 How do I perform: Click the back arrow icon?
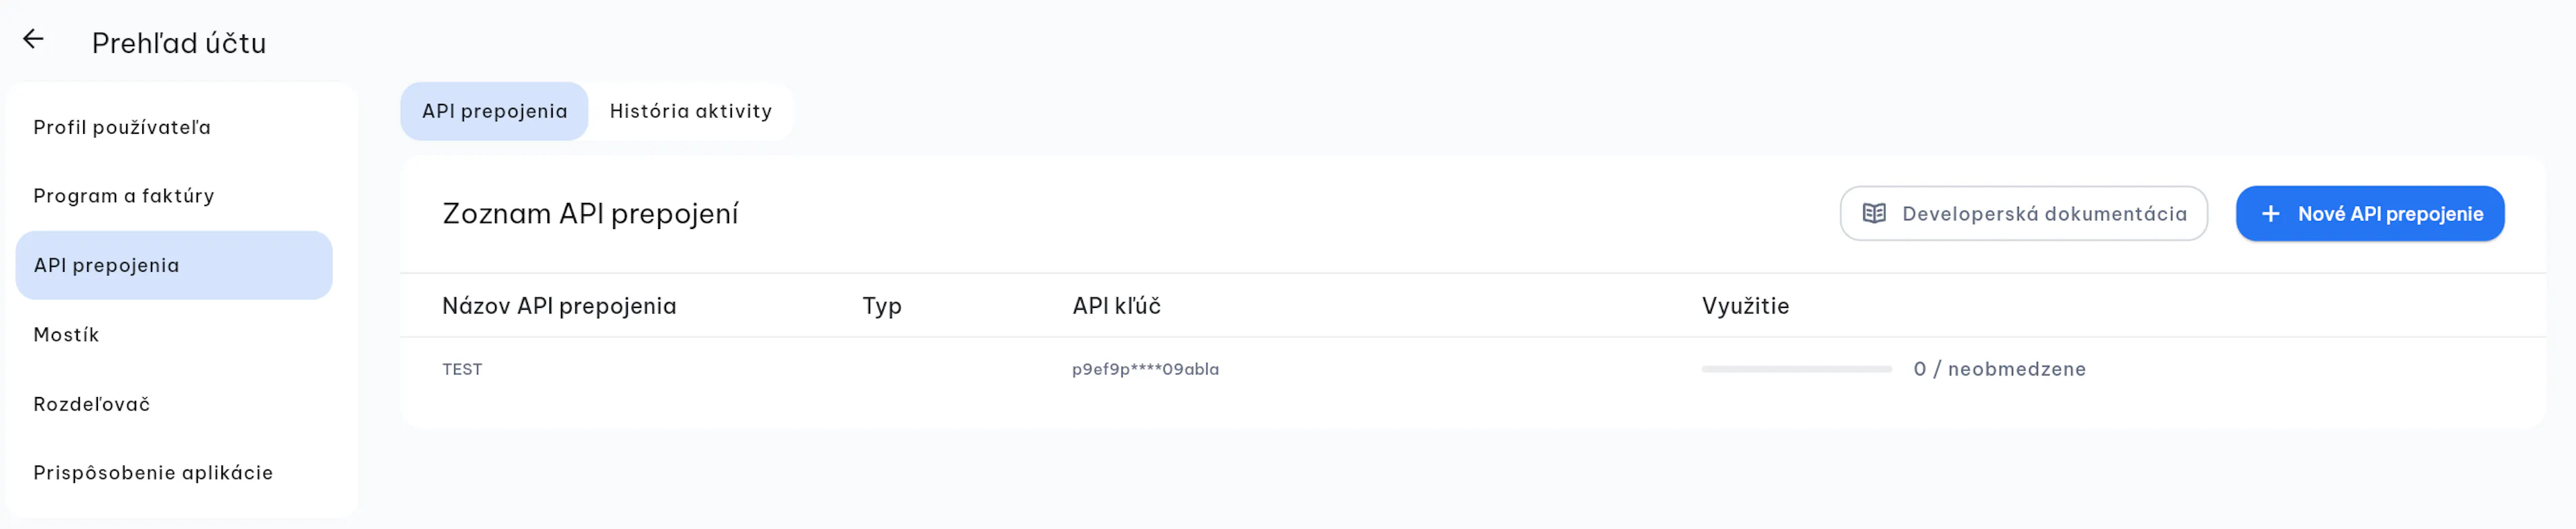point(33,40)
